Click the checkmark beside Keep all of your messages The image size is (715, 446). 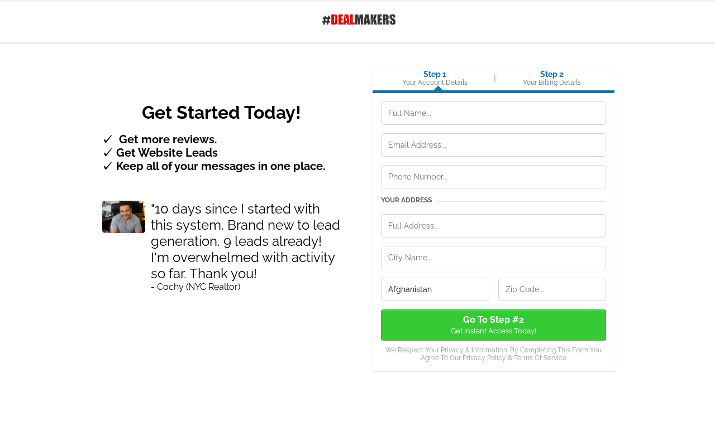108,166
